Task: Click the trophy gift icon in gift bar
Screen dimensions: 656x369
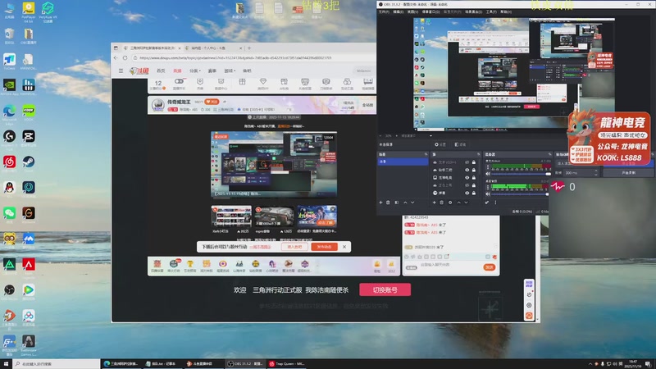Action: tap(190, 264)
